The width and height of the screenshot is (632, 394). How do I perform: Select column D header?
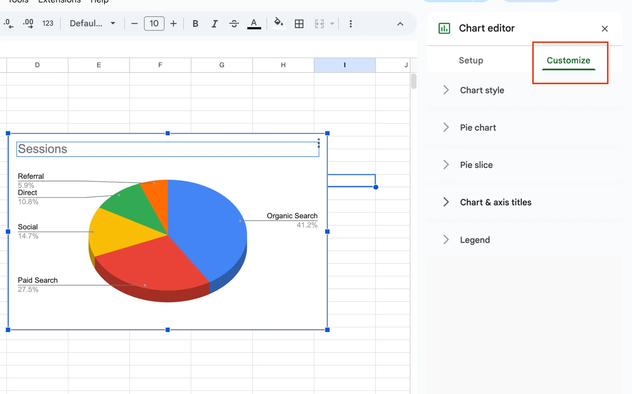point(37,65)
